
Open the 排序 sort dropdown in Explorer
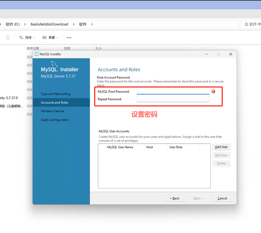27,38
